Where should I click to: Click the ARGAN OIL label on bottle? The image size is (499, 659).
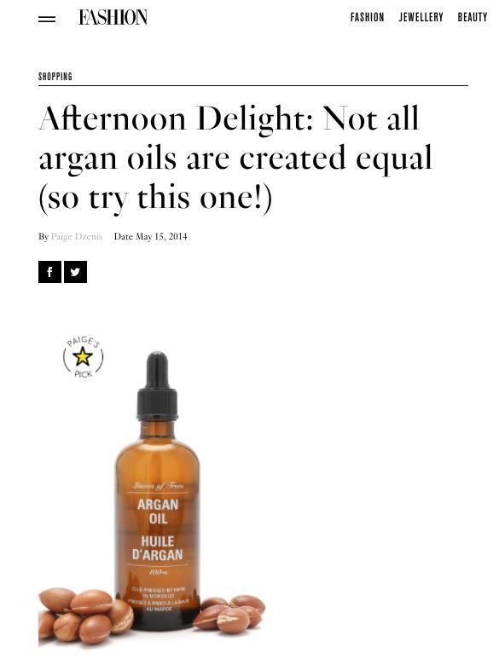[x=158, y=511]
